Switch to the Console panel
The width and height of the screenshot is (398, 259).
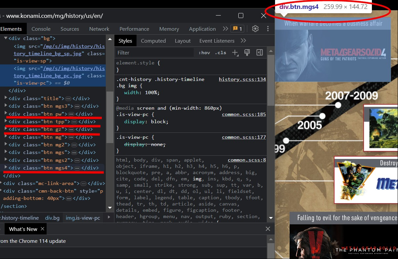41,29
